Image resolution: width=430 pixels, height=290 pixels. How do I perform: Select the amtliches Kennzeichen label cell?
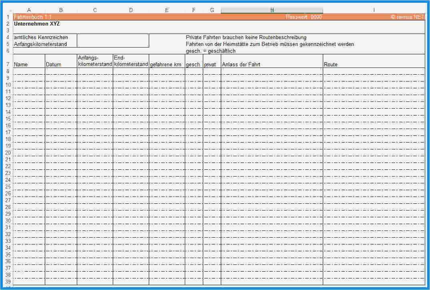tap(41, 37)
